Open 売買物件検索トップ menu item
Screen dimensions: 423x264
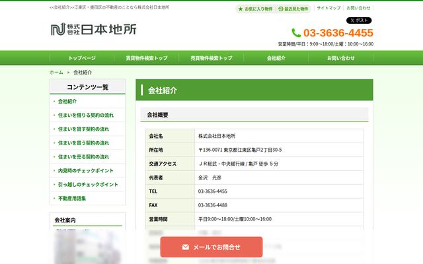pos(211,58)
